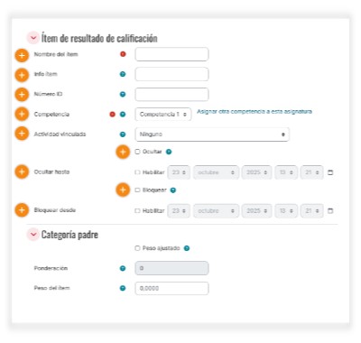Focus the Nombre del ítem text field
This screenshot has width=361, height=343.
click(x=171, y=54)
